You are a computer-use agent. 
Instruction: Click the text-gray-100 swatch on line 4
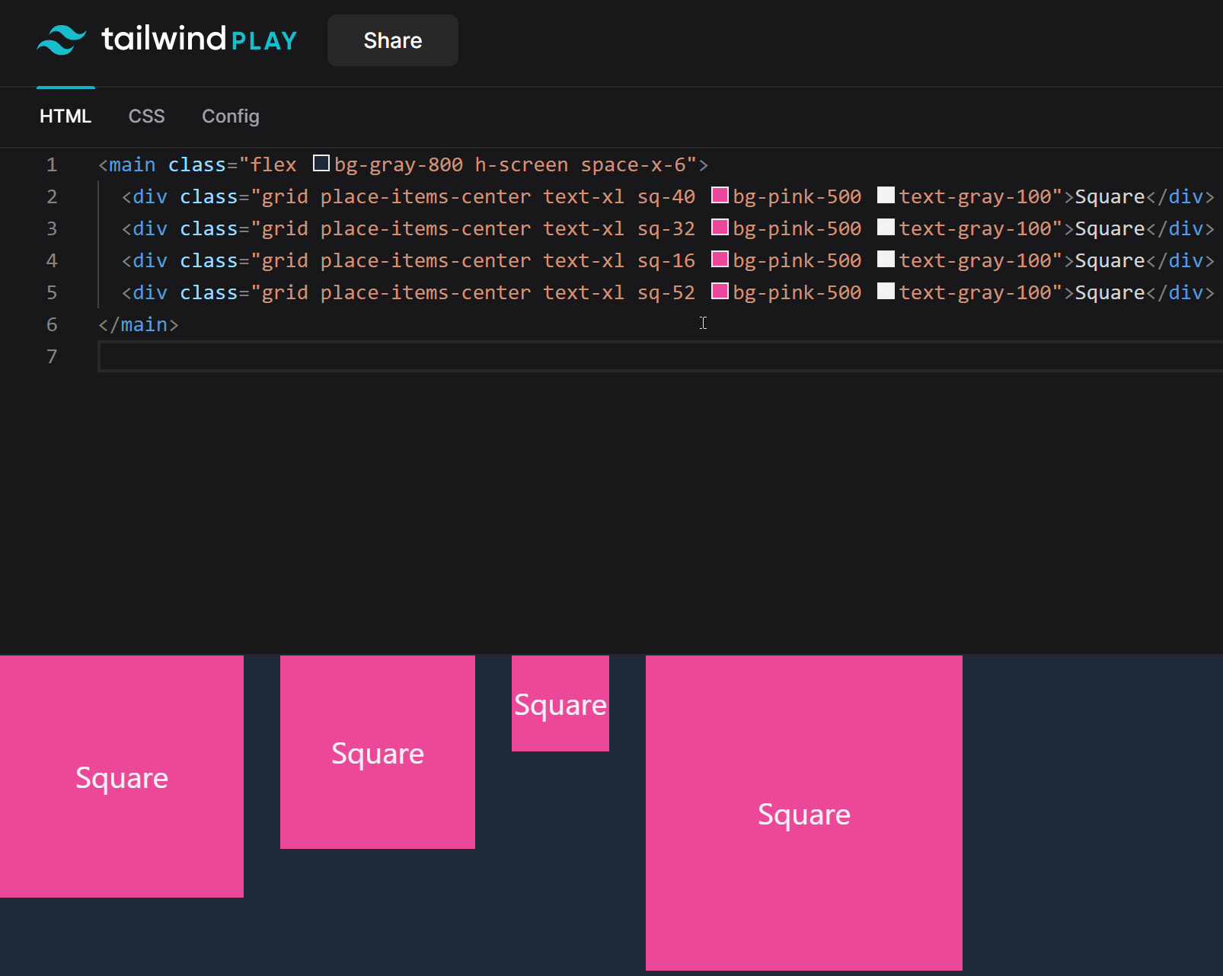click(x=886, y=260)
